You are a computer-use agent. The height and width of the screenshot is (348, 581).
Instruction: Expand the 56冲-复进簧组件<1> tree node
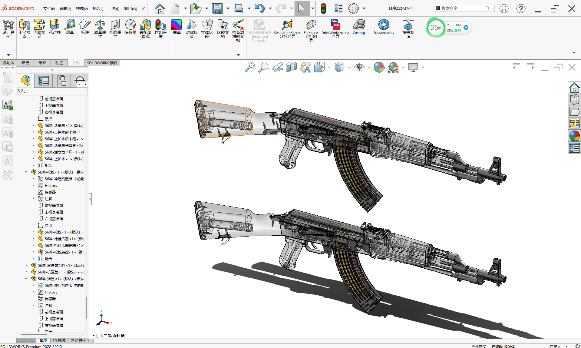tap(26, 265)
